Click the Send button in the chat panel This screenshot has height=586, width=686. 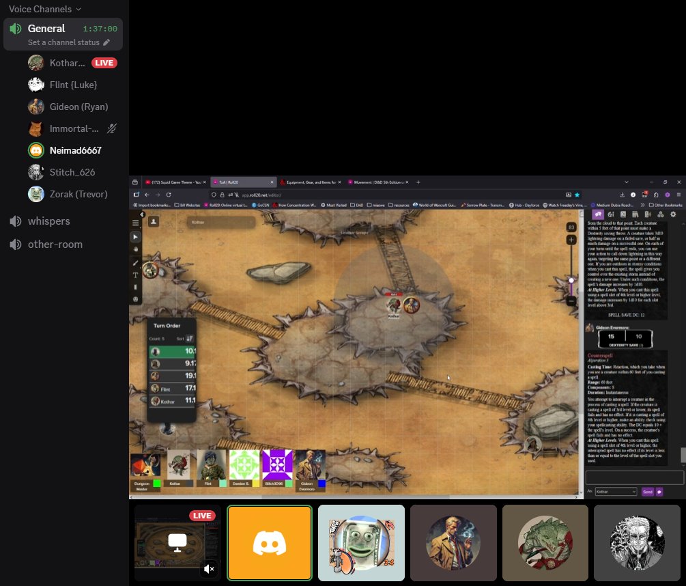pos(647,491)
